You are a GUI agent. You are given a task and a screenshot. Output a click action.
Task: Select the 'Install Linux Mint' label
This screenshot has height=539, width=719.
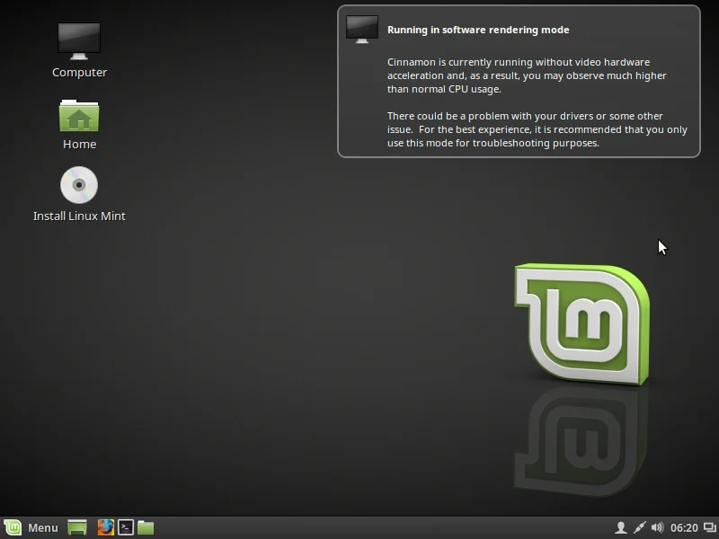pos(79,216)
